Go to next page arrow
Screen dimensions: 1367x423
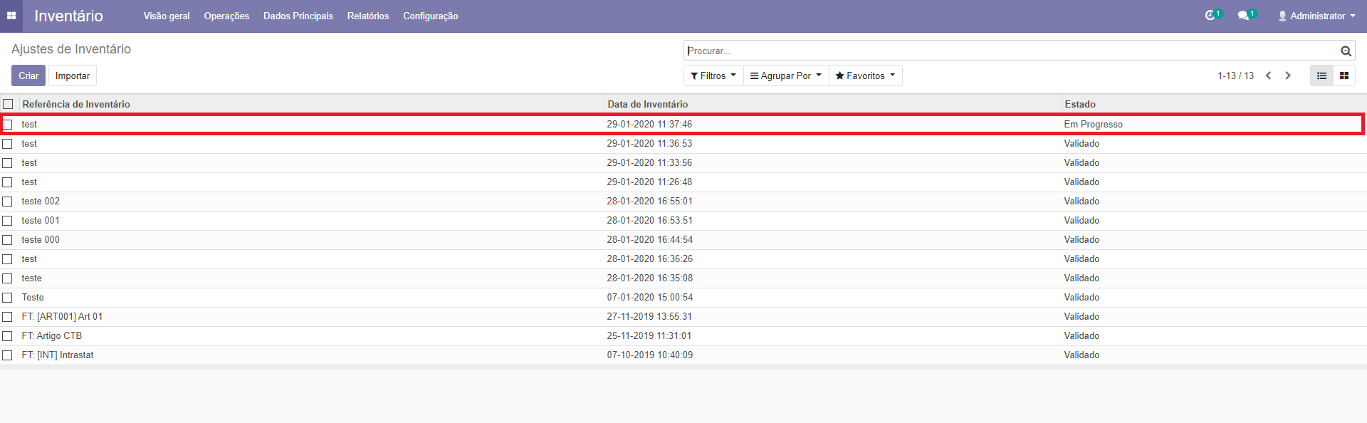[x=1288, y=75]
